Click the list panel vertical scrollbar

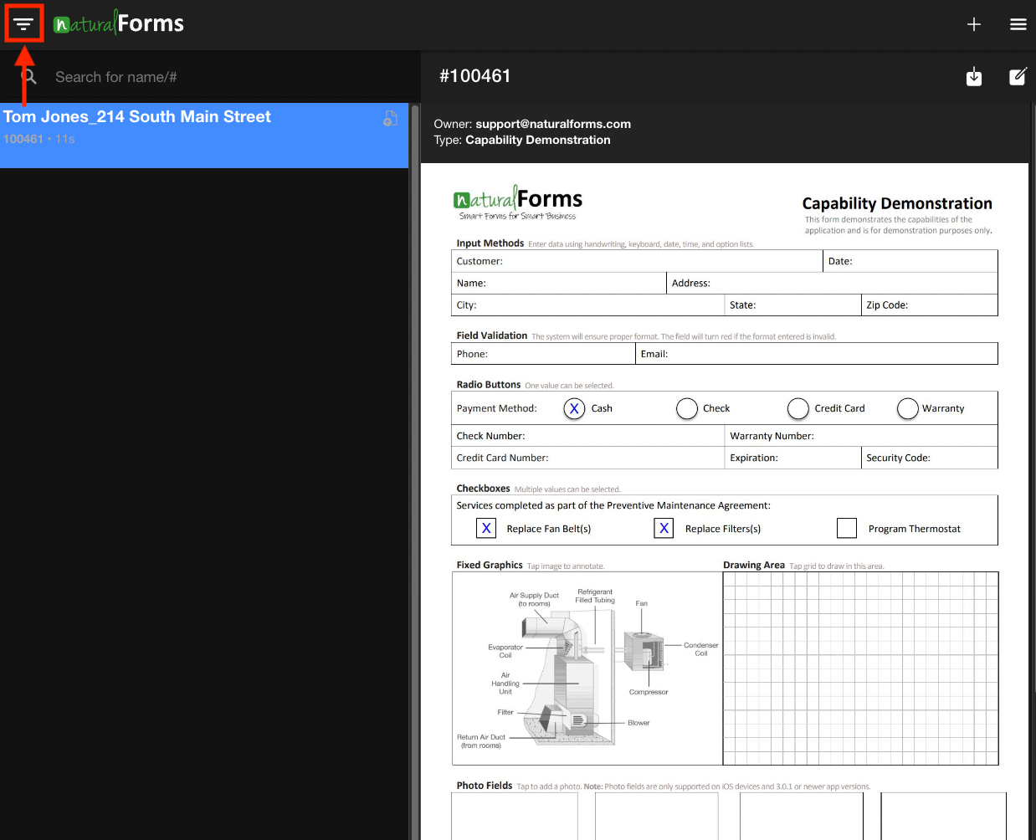coord(413,471)
